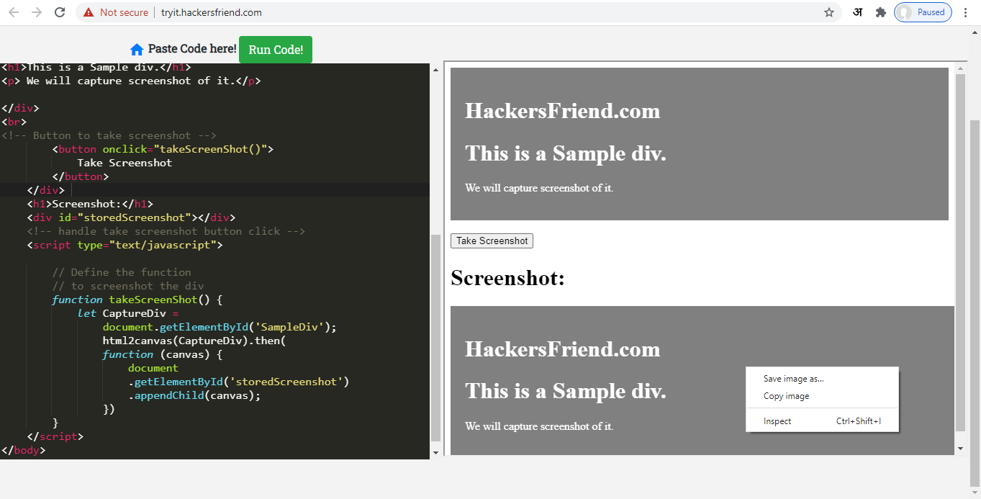Open the Extensions puzzle piece menu
The image size is (981, 499).
click(x=880, y=12)
